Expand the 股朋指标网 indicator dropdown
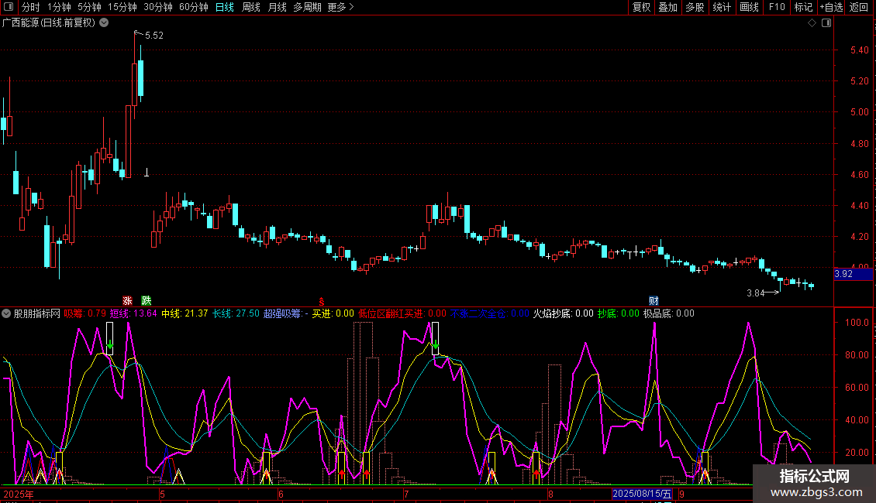Screen dimensions: 876x503 click(6, 313)
